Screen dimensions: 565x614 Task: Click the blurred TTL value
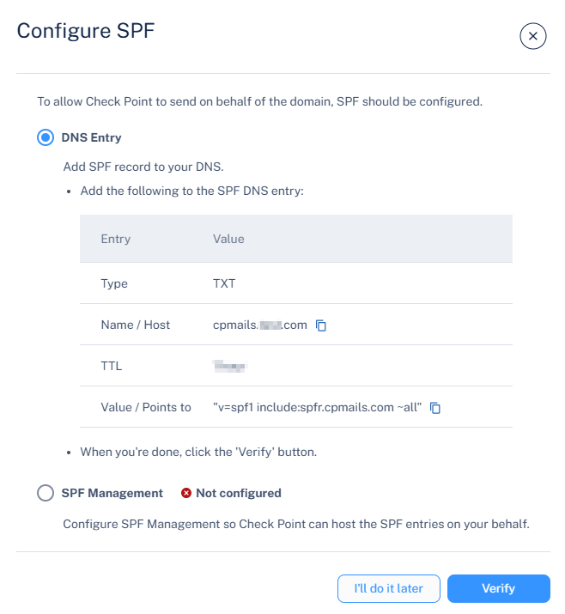click(x=230, y=366)
